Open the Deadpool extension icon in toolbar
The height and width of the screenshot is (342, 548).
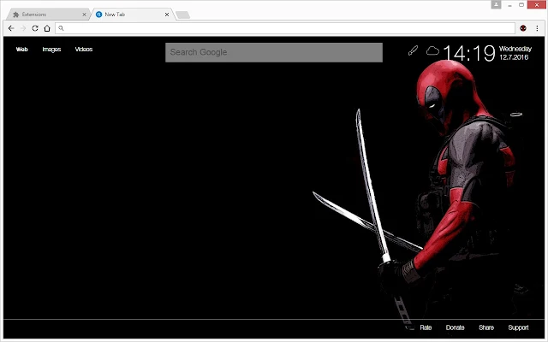523,28
